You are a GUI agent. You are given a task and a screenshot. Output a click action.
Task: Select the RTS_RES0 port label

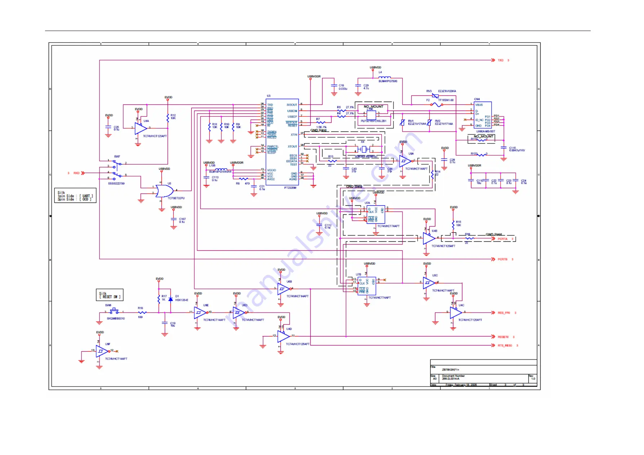point(505,345)
